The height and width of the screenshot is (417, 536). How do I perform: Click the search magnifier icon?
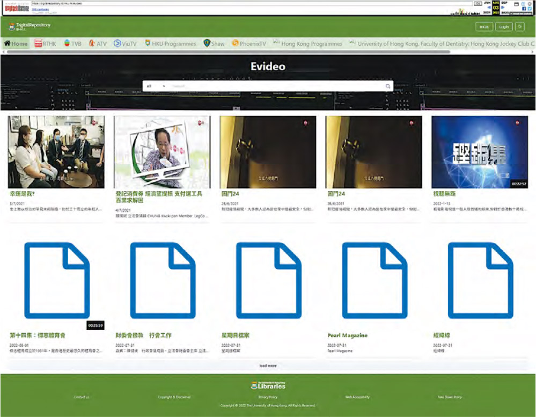tap(387, 86)
